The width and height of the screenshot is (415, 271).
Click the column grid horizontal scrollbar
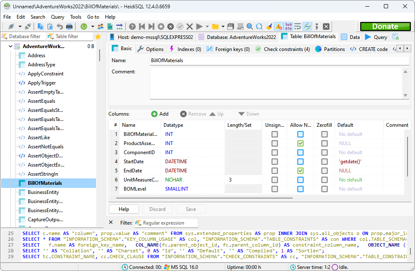tap(204, 198)
